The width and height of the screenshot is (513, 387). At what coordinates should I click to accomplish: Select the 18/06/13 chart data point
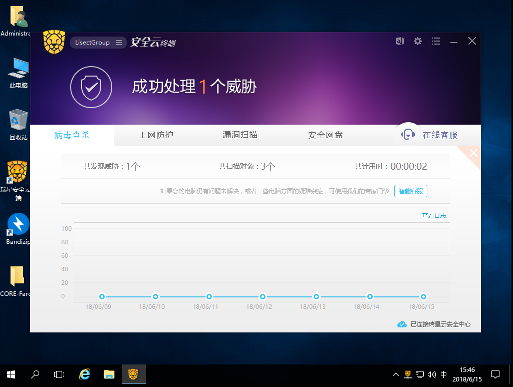[317, 297]
